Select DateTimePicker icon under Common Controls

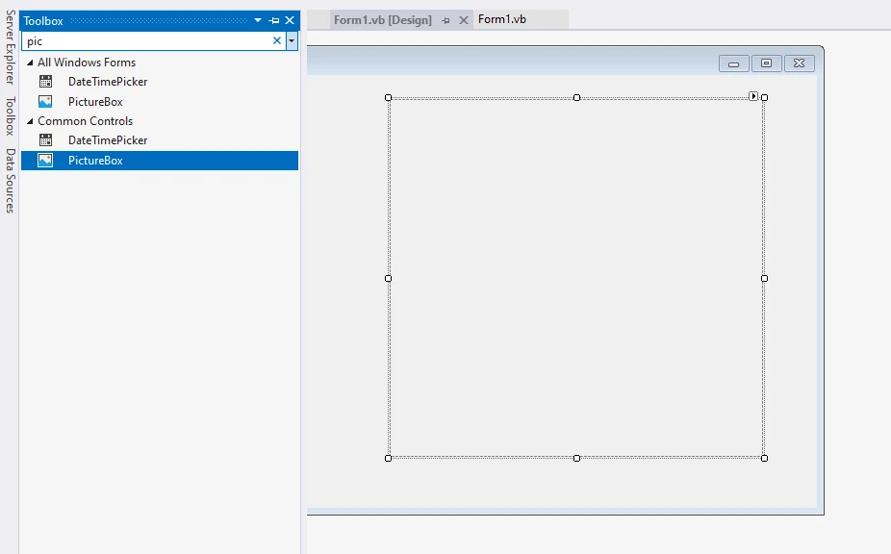coord(45,140)
